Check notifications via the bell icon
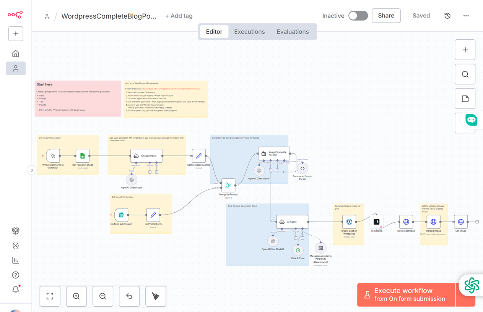Image resolution: width=483 pixels, height=312 pixels. tap(15, 289)
